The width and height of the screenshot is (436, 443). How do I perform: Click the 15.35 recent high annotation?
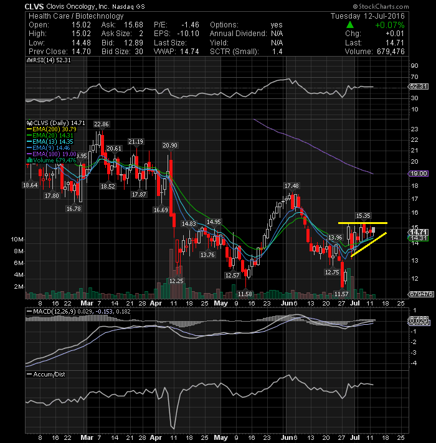[x=363, y=216]
